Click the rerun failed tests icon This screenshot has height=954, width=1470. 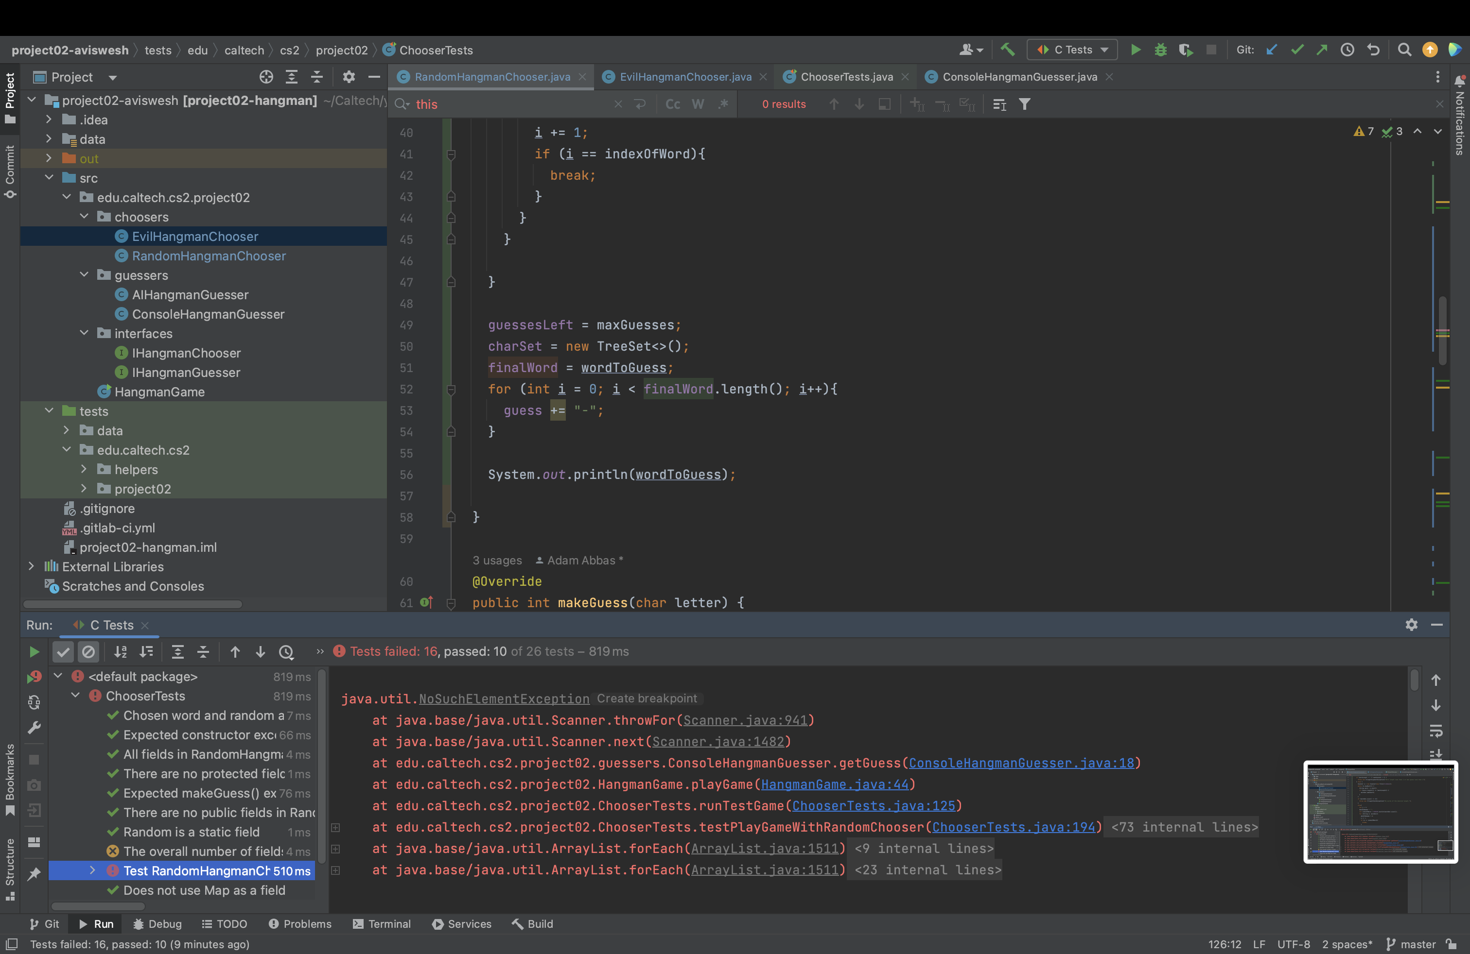pos(34,677)
